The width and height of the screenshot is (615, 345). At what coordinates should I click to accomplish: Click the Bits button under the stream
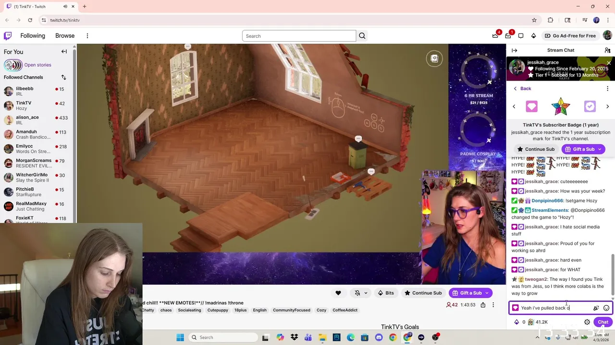click(x=386, y=293)
